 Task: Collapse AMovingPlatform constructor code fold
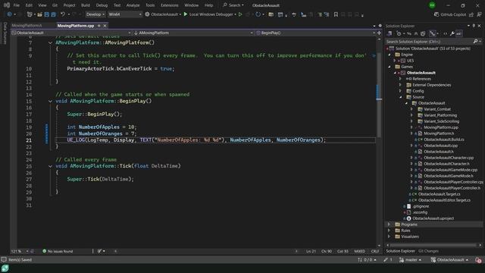[x=50, y=42]
